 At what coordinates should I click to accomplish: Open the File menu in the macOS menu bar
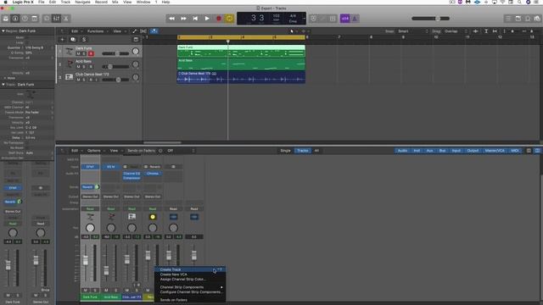coord(42,2)
